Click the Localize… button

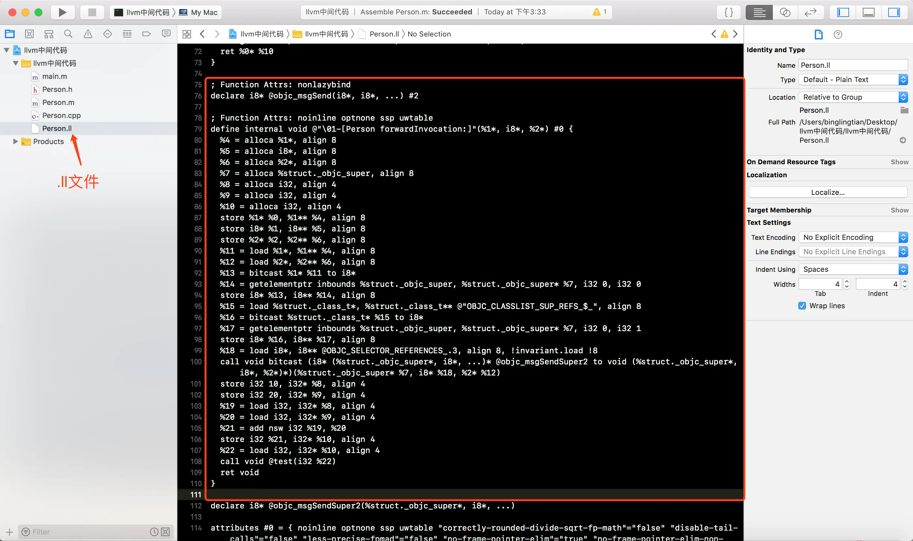pos(827,192)
